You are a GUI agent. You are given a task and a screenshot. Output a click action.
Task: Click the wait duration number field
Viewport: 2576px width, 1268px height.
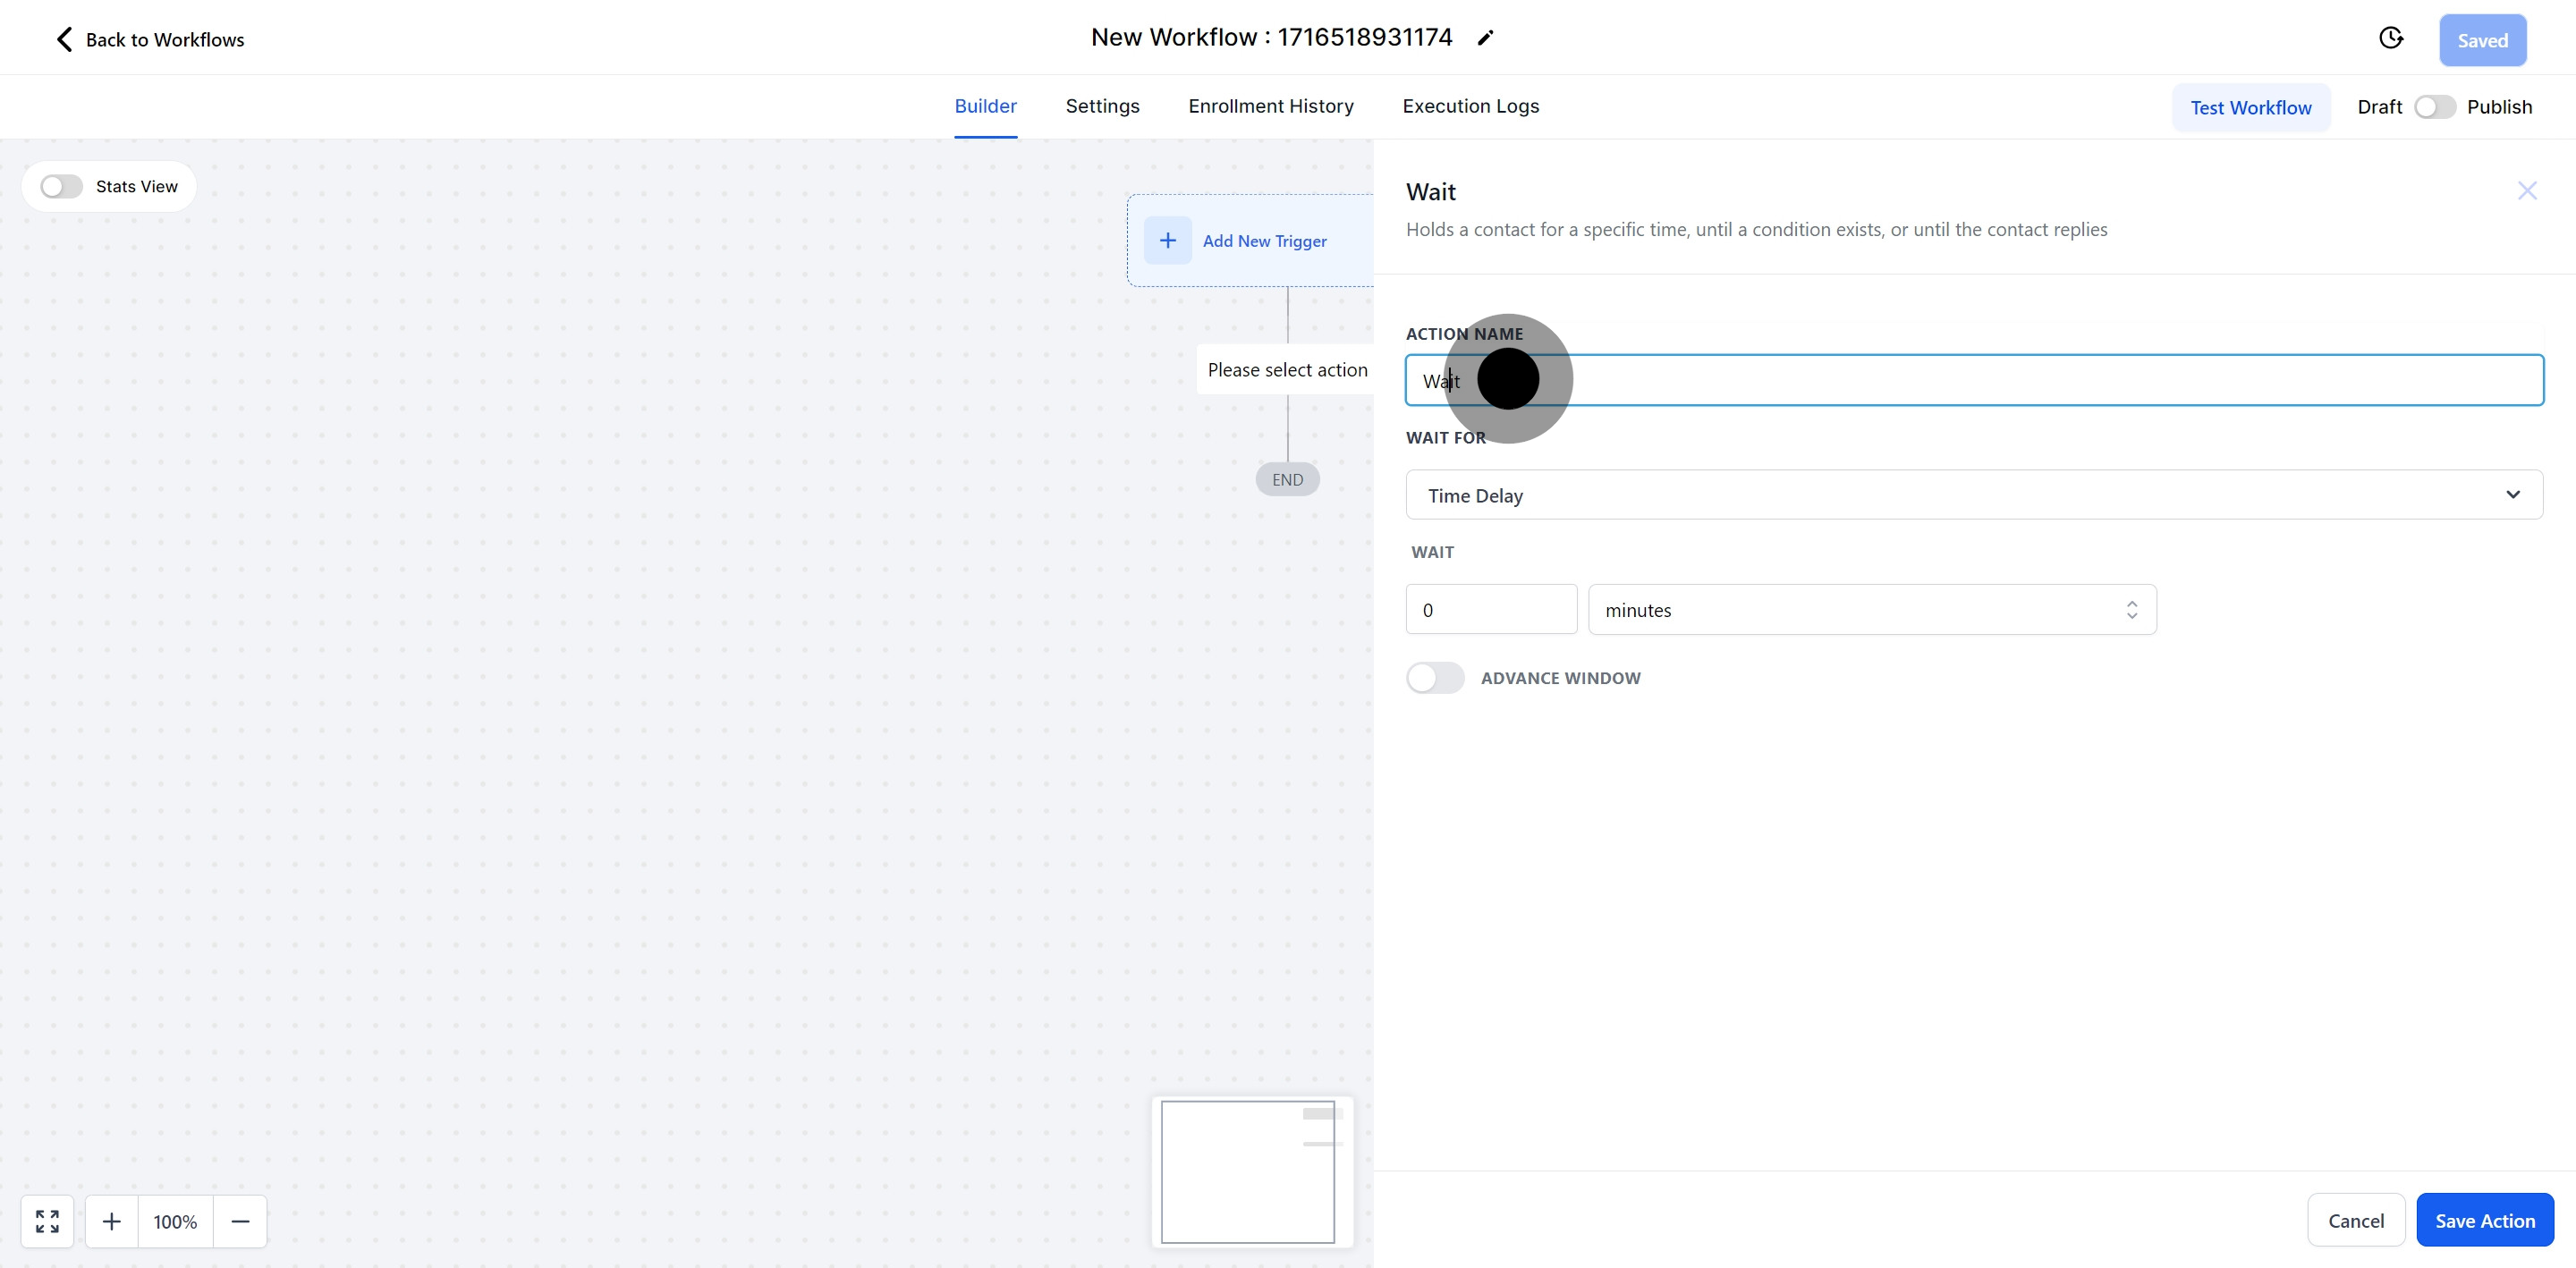pyautogui.click(x=1490, y=610)
